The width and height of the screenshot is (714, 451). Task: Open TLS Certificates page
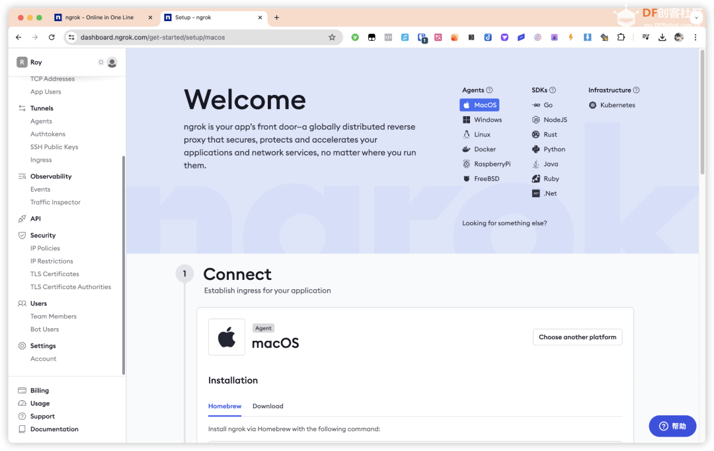[55, 274]
